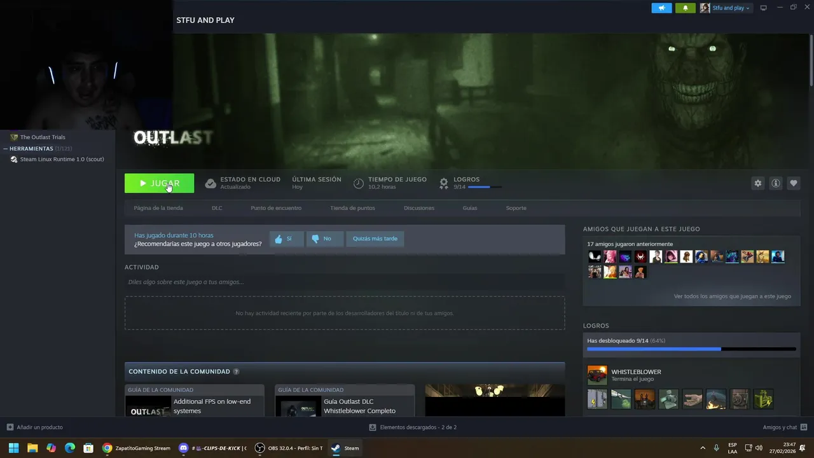Expand the Stfu and play account dropdown
The width and height of the screenshot is (814, 458).
731,8
